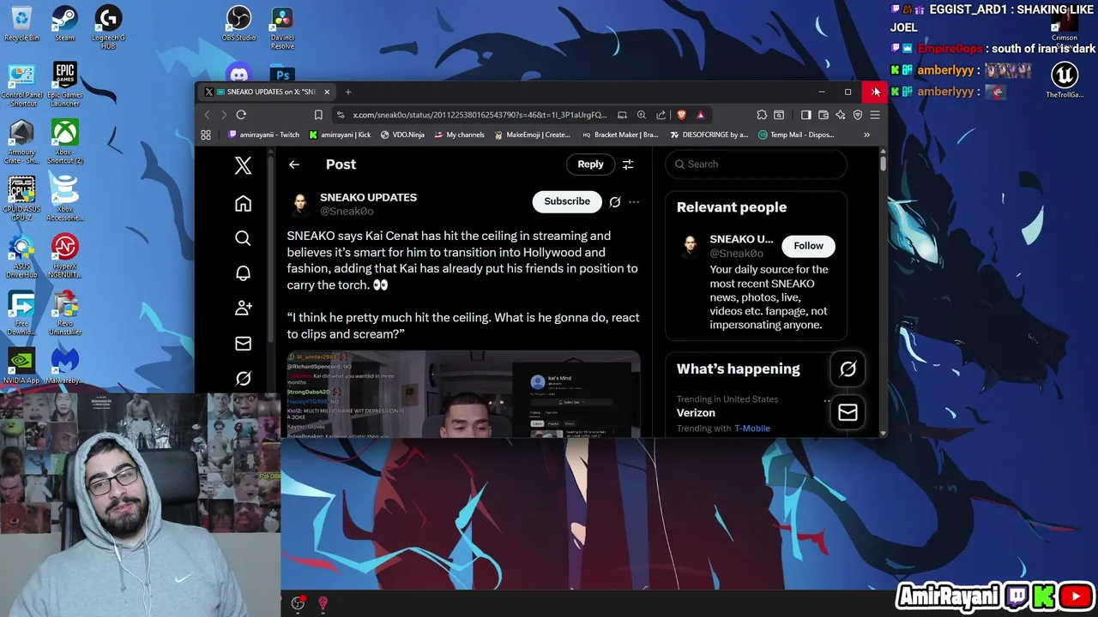The width and height of the screenshot is (1098, 617).
Task: Open the Follow people icon in sidebar
Action: coord(243,308)
